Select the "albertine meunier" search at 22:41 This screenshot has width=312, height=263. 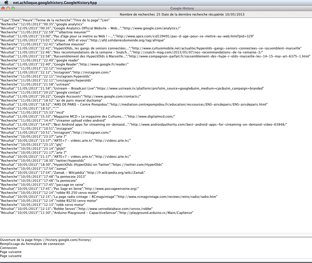(43, 44)
